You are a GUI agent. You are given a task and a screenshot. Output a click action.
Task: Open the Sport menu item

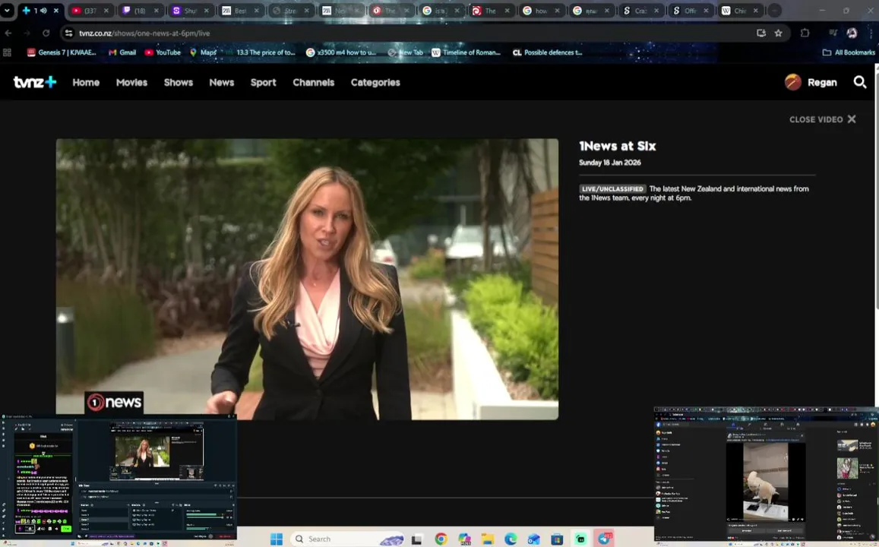[x=263, y=82]
